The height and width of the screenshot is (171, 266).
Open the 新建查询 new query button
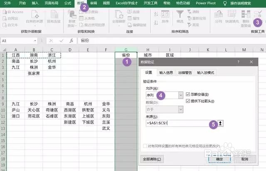click(x=72, y=19)
